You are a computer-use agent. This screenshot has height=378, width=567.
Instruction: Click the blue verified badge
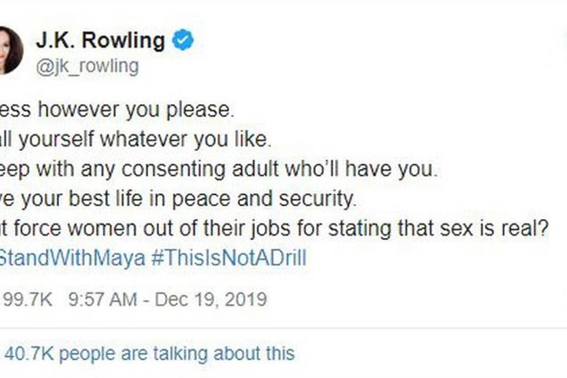pos(182,41)
